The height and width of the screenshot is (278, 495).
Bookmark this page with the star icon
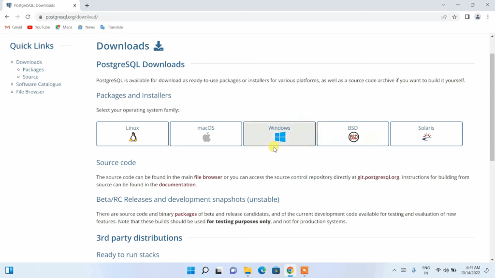(454, 17)
